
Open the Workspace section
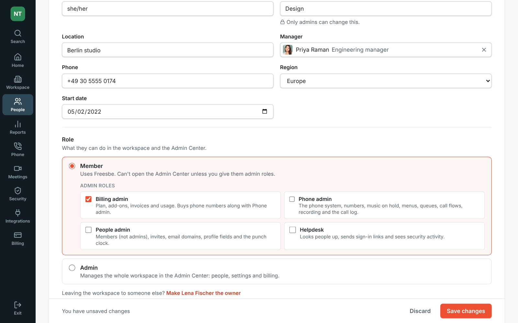pyautogui.click(x=18, y=83)
